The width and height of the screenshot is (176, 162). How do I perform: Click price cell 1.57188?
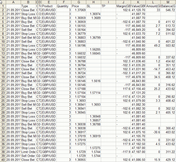(x=79, y=89)
